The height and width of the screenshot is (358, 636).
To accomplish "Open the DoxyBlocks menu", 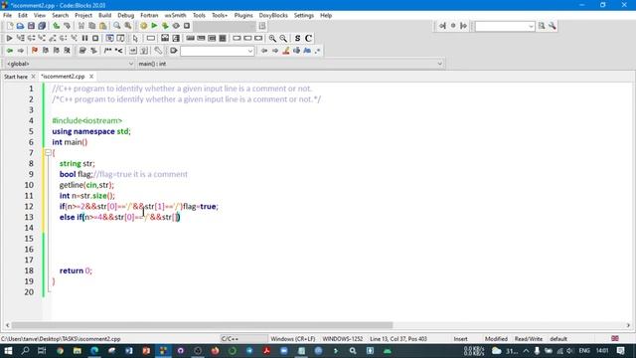I will coord(273,15).
